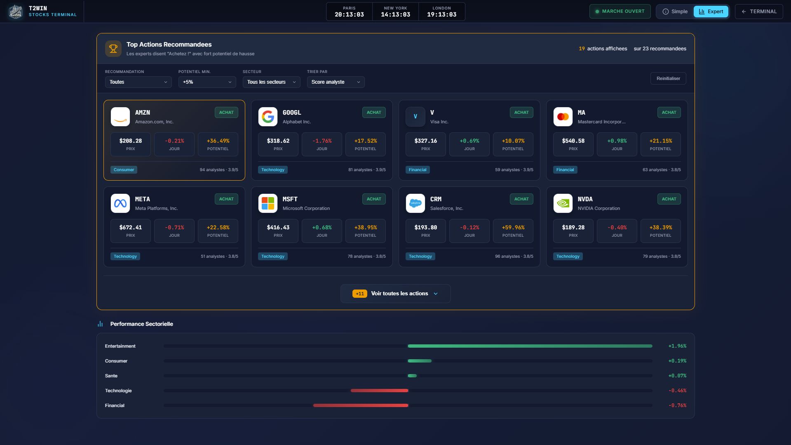
Task: Select the Technology tag on the MSFT card
Action: point(272,256)
